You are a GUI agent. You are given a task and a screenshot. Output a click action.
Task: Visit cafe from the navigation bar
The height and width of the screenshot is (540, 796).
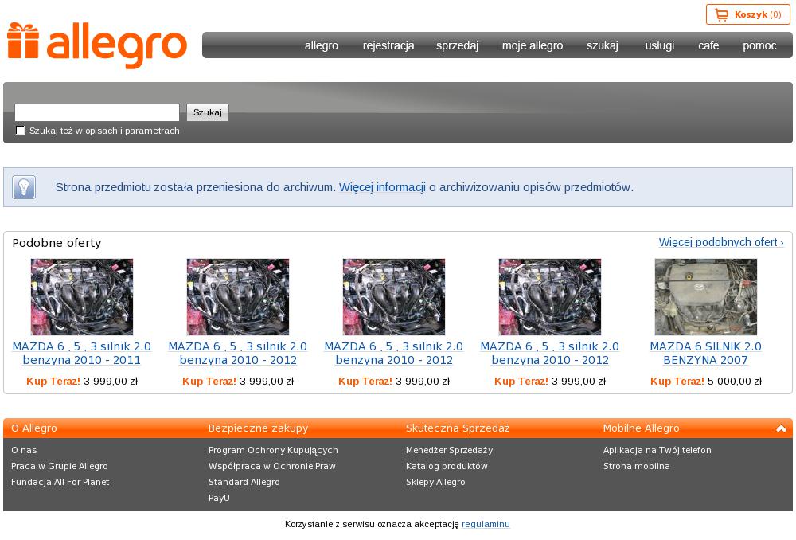(708, 45)
